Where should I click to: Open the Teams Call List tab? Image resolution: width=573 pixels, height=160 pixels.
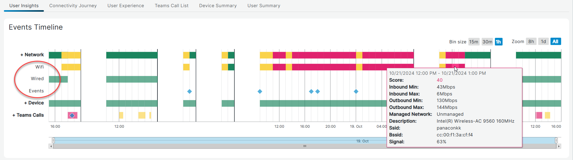(172, 6)
